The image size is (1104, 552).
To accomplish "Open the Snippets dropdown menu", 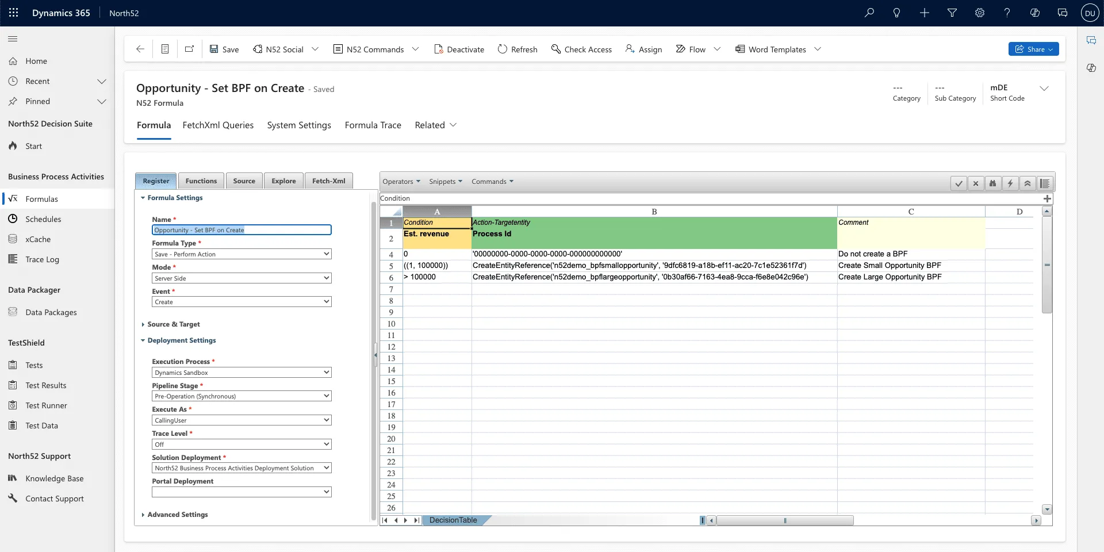I will coord(446,181).
